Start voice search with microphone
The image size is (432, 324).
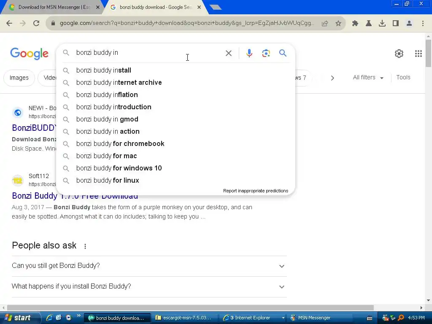coord(249,53)
